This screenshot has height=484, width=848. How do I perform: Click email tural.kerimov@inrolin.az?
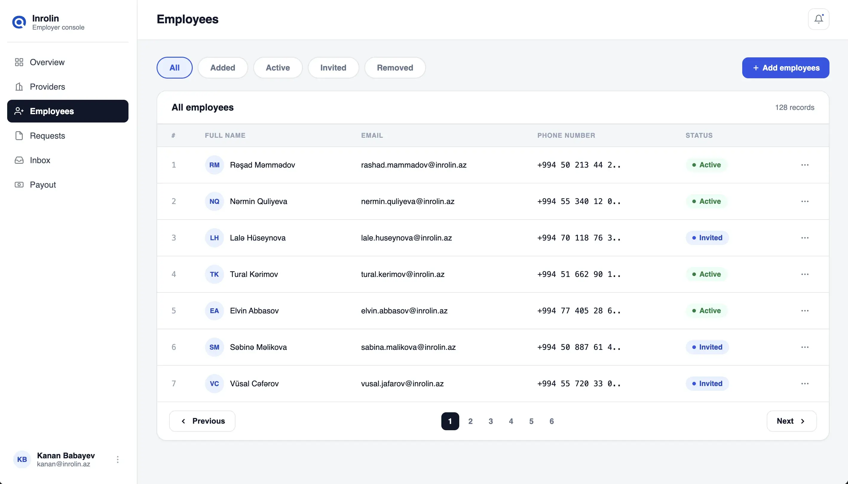(402, 274)
